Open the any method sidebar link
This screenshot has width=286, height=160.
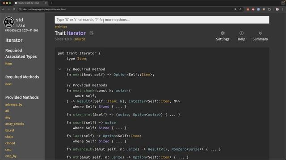[x=8, y=117]
